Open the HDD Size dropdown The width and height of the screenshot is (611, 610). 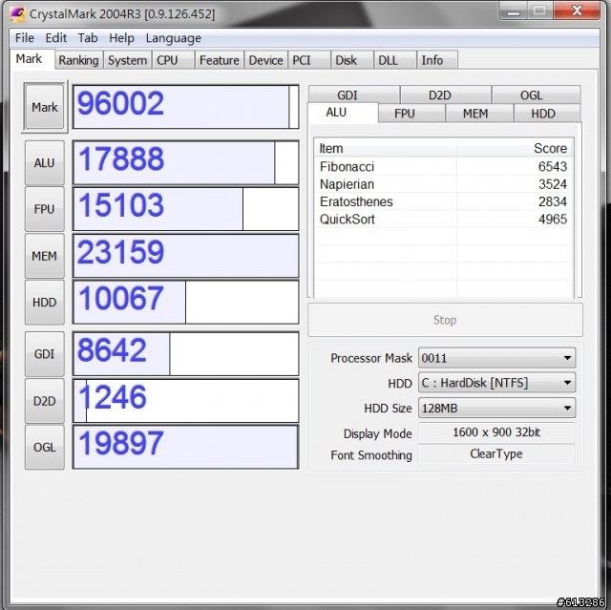point(496,409)
